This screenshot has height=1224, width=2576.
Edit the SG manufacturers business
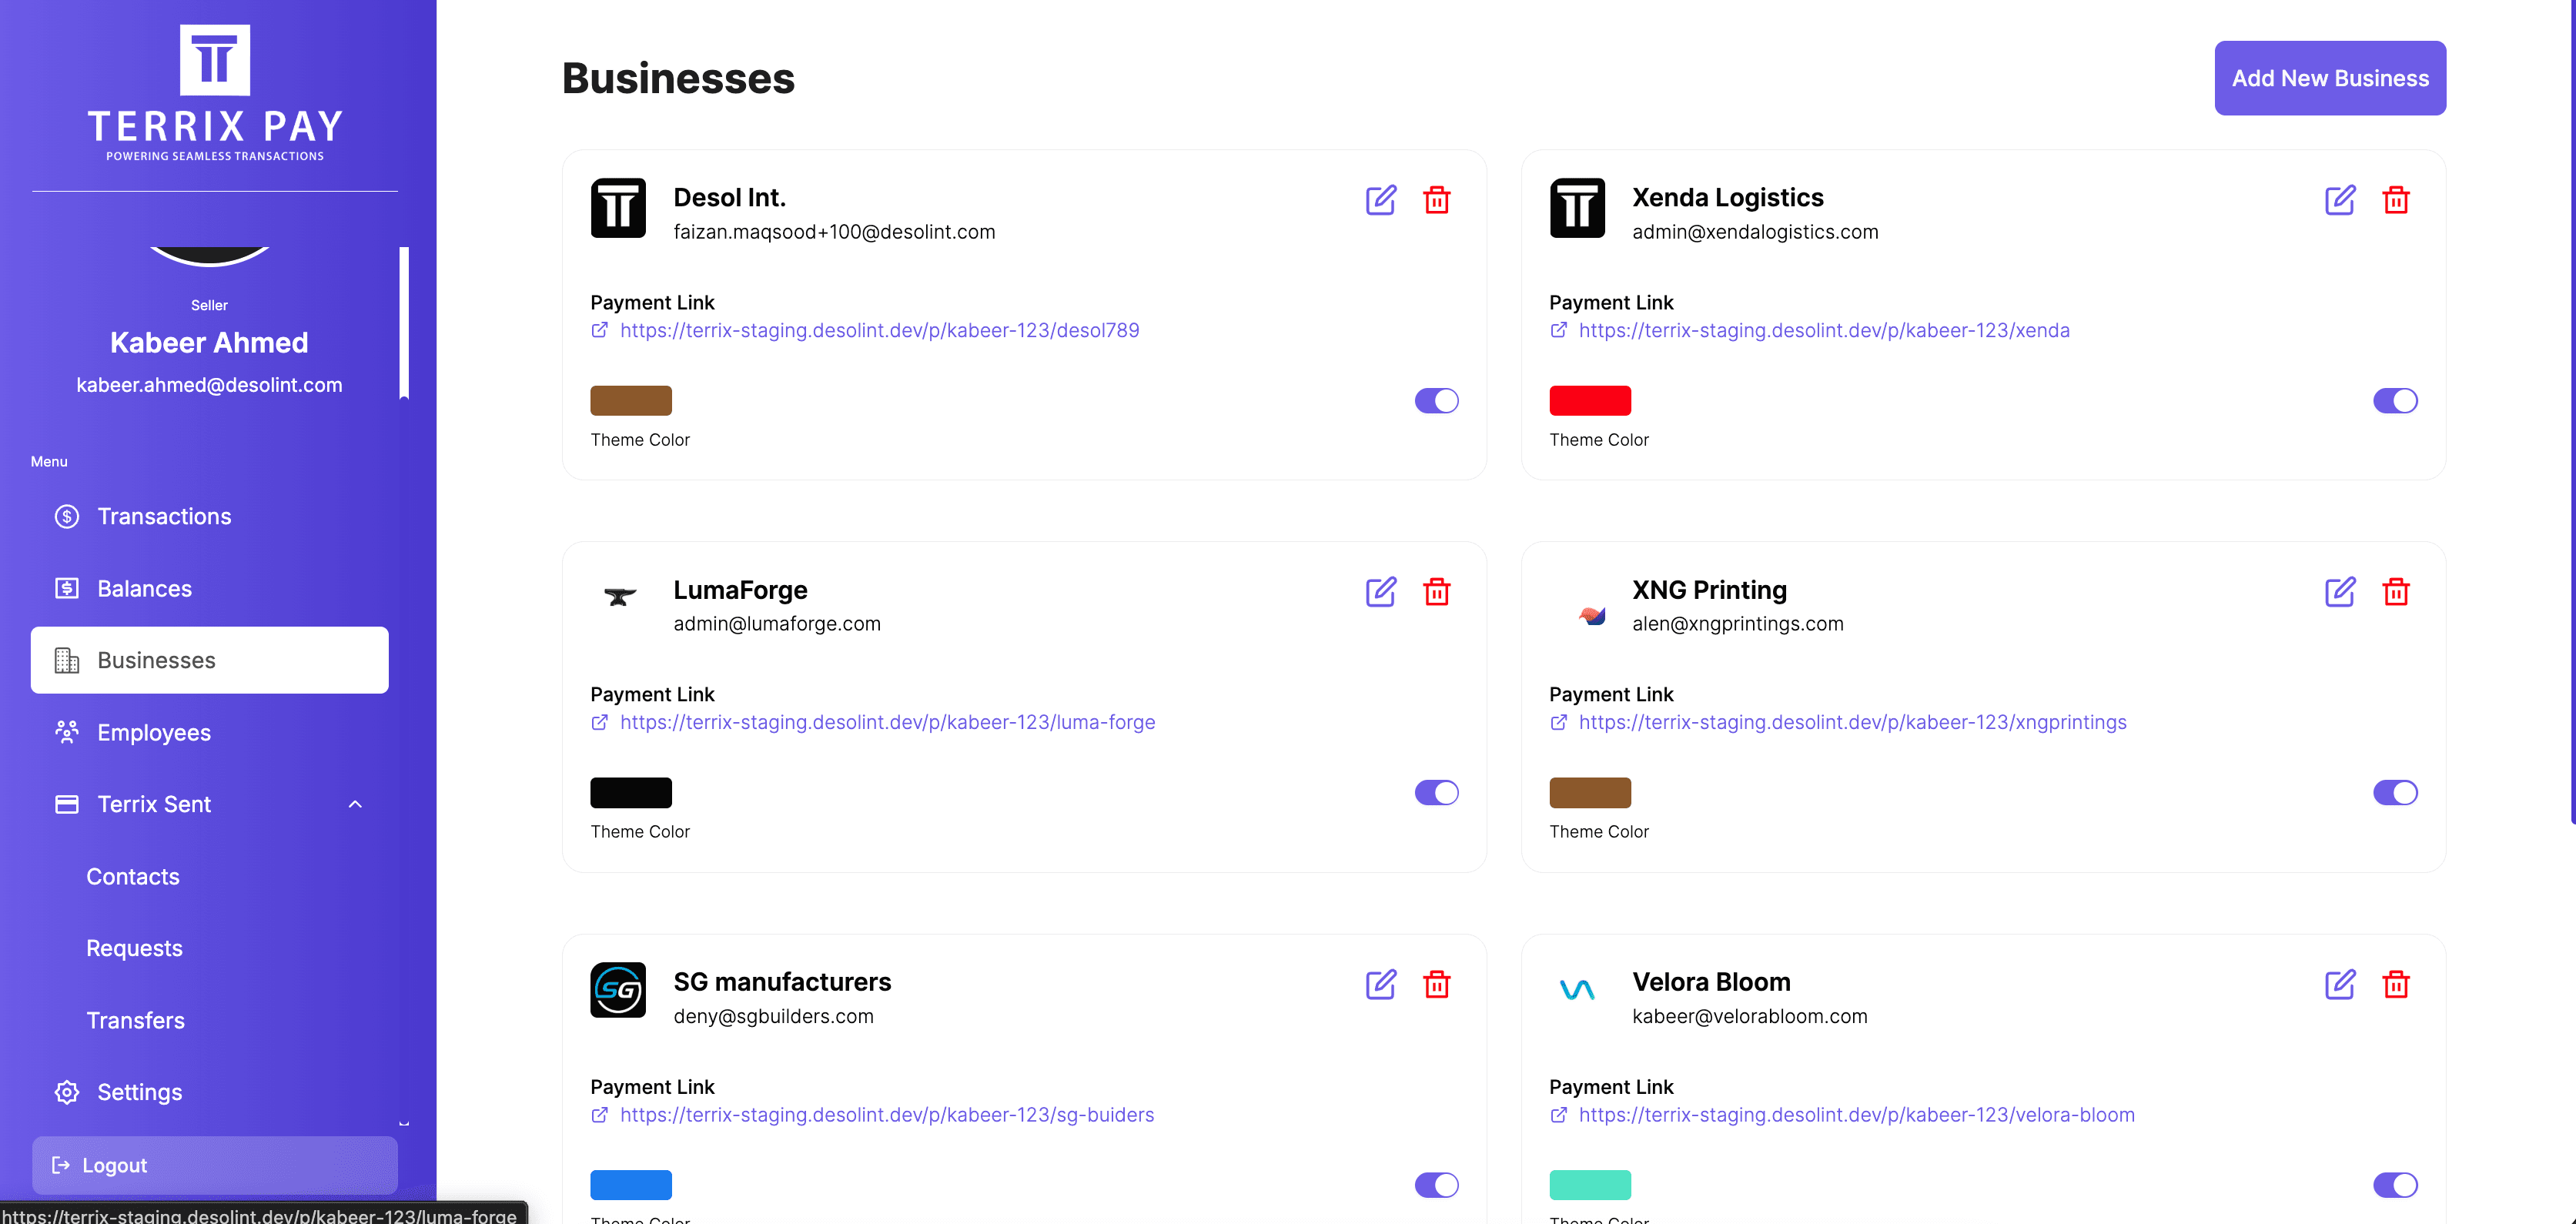[x=1381, y=985]
